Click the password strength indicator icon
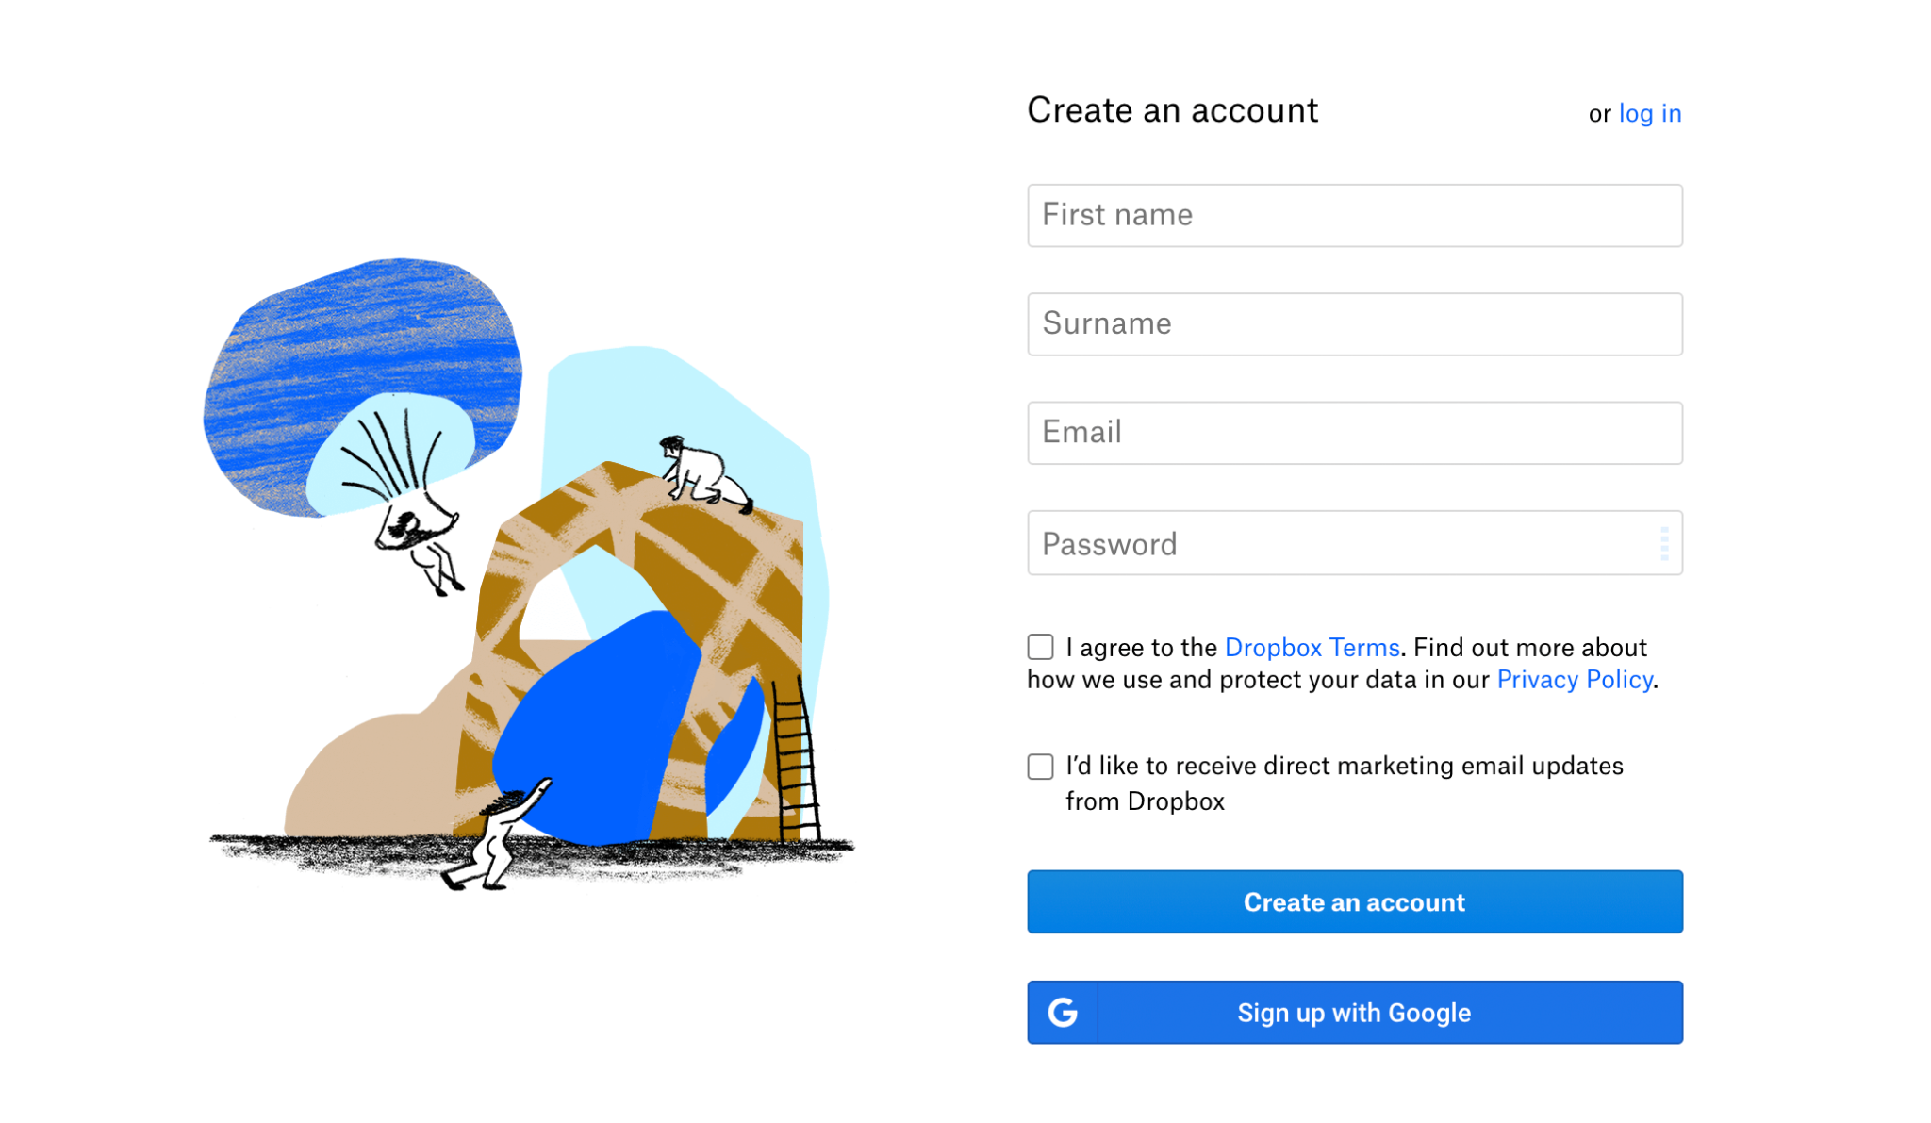 pos(1665,542)
